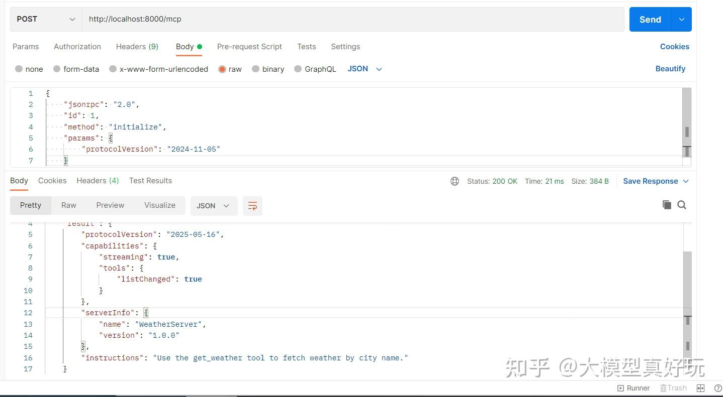Open the POST method dropdown

click(x=44, y=19)
